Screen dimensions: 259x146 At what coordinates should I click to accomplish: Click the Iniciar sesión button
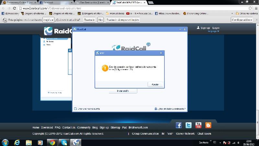pos(123,91)
